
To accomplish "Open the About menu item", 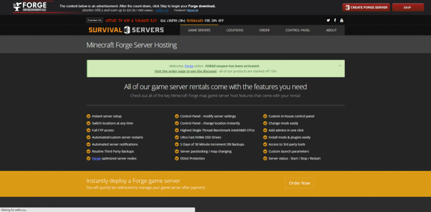I will point(331,30).
